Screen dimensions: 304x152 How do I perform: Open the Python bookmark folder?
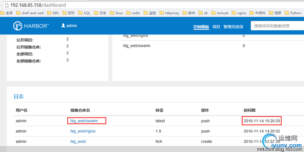coord(293,13)
